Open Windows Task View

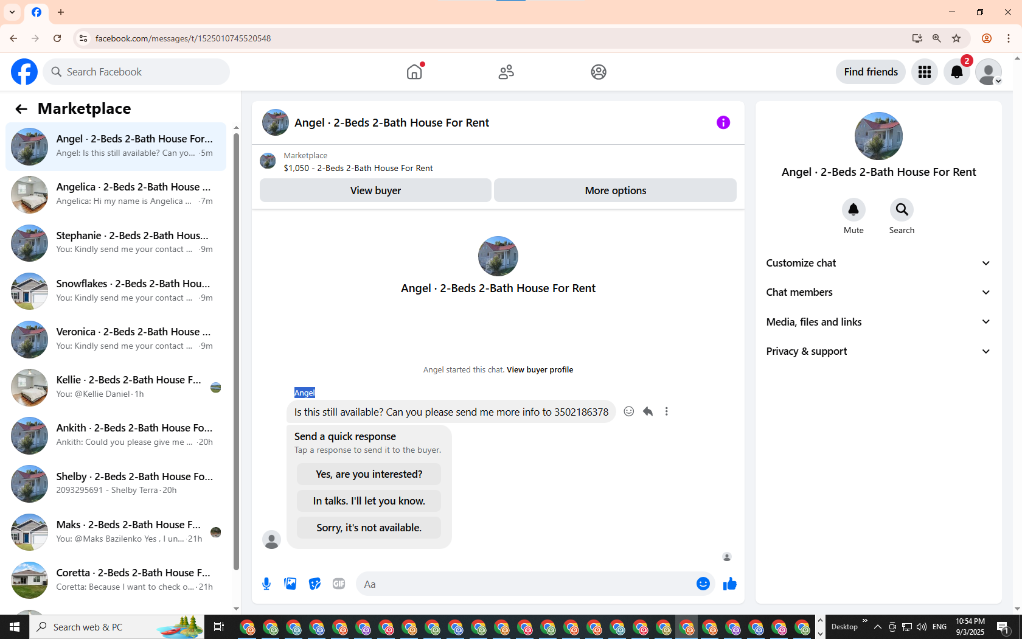[x=219, y=627]
